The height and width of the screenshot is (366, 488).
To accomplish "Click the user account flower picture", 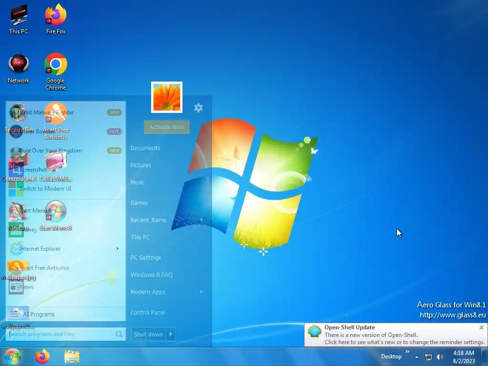I will (x=167, y=97).
